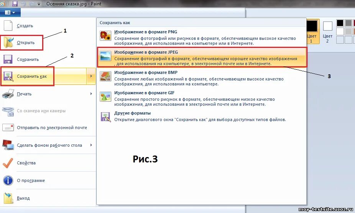This screenshot has height=213, width=355.
Task: Choose Отправить по электронной почте
Action: tap(48, 128)
